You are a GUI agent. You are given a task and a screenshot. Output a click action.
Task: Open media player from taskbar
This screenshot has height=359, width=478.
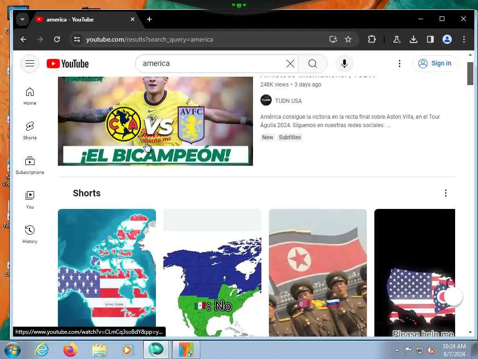pyautogui.click(x=127, y=350)
